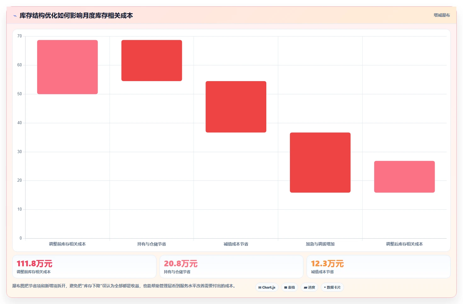Click the footnote text starting with 瀑布图把节省项

click(124, 286)
